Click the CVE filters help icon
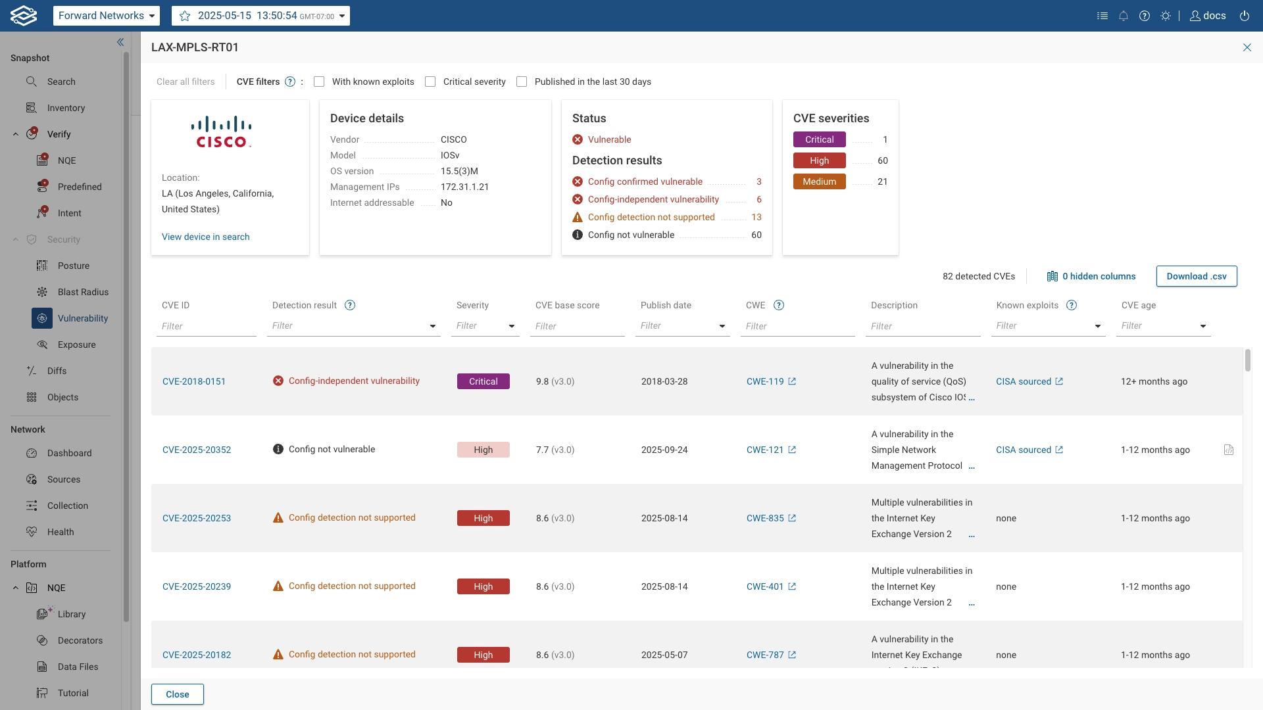The image size is (1263, 710). [x=290, y=82]
